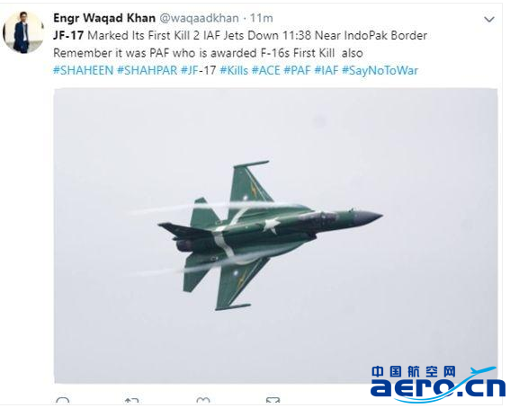Click the @waqaadkhan handle
This screenshot has height=408, width=510.
tap(199, 18)
